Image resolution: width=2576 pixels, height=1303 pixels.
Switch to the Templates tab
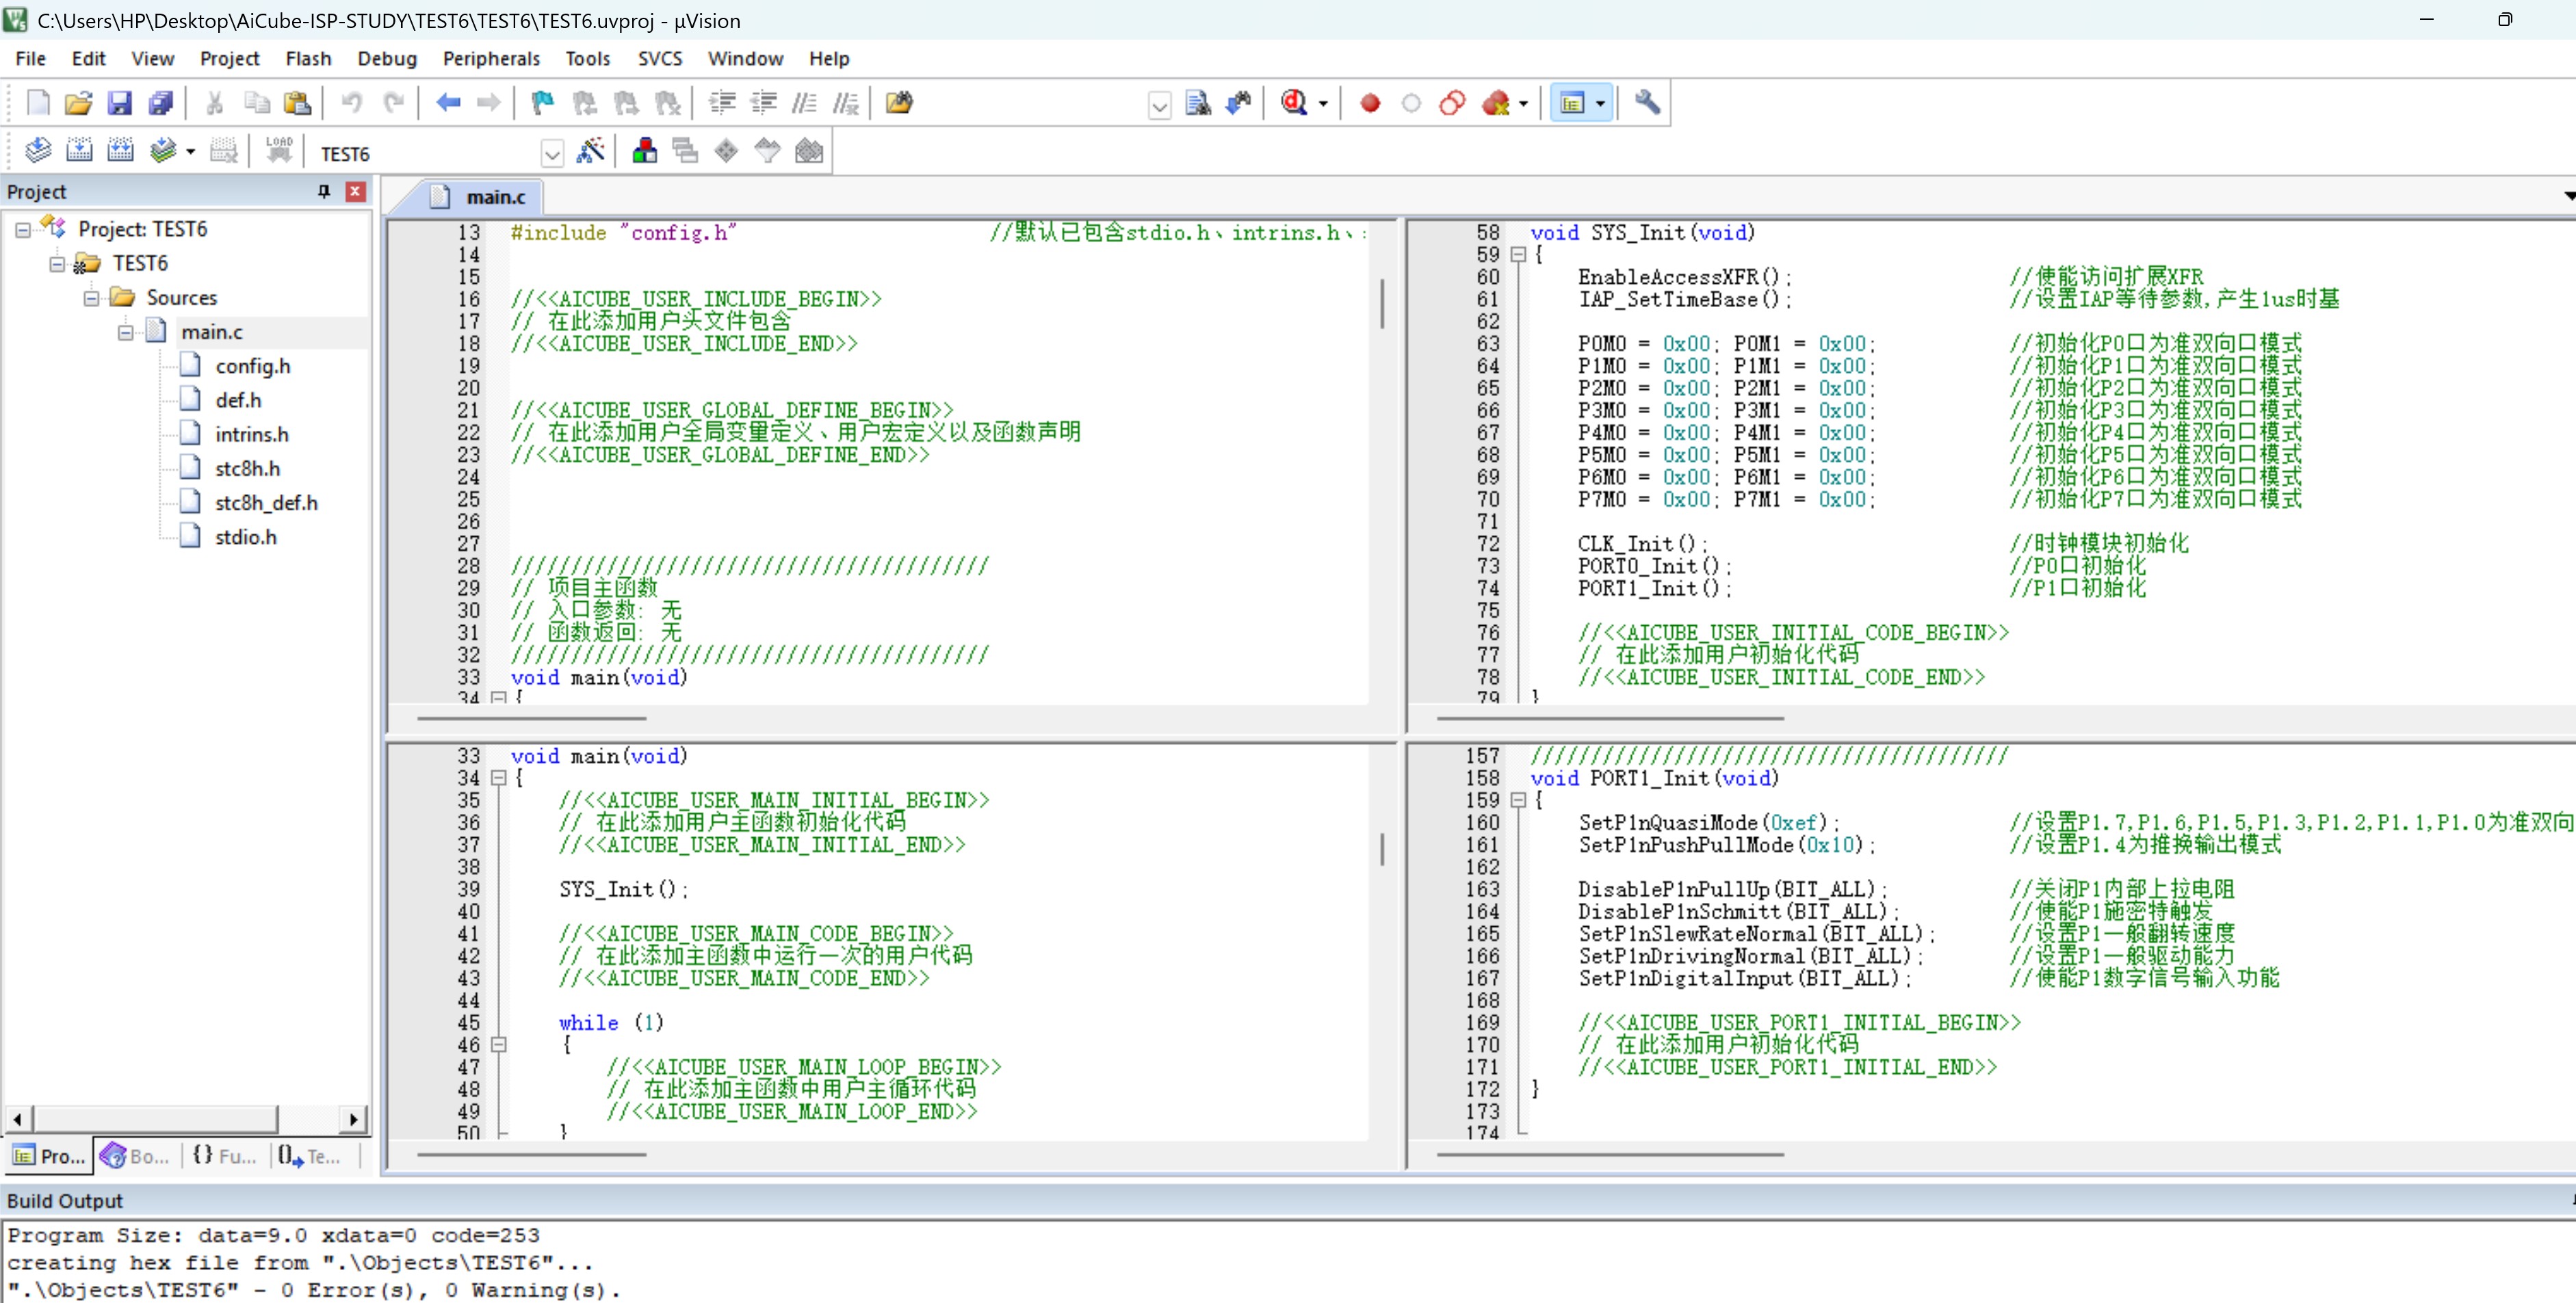(x=311, y=1156)
